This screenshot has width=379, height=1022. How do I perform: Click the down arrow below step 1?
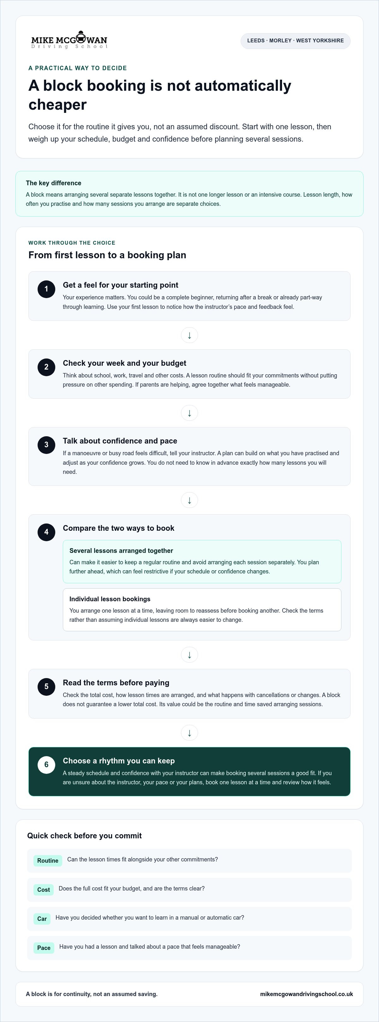click(x=189, y=335)
